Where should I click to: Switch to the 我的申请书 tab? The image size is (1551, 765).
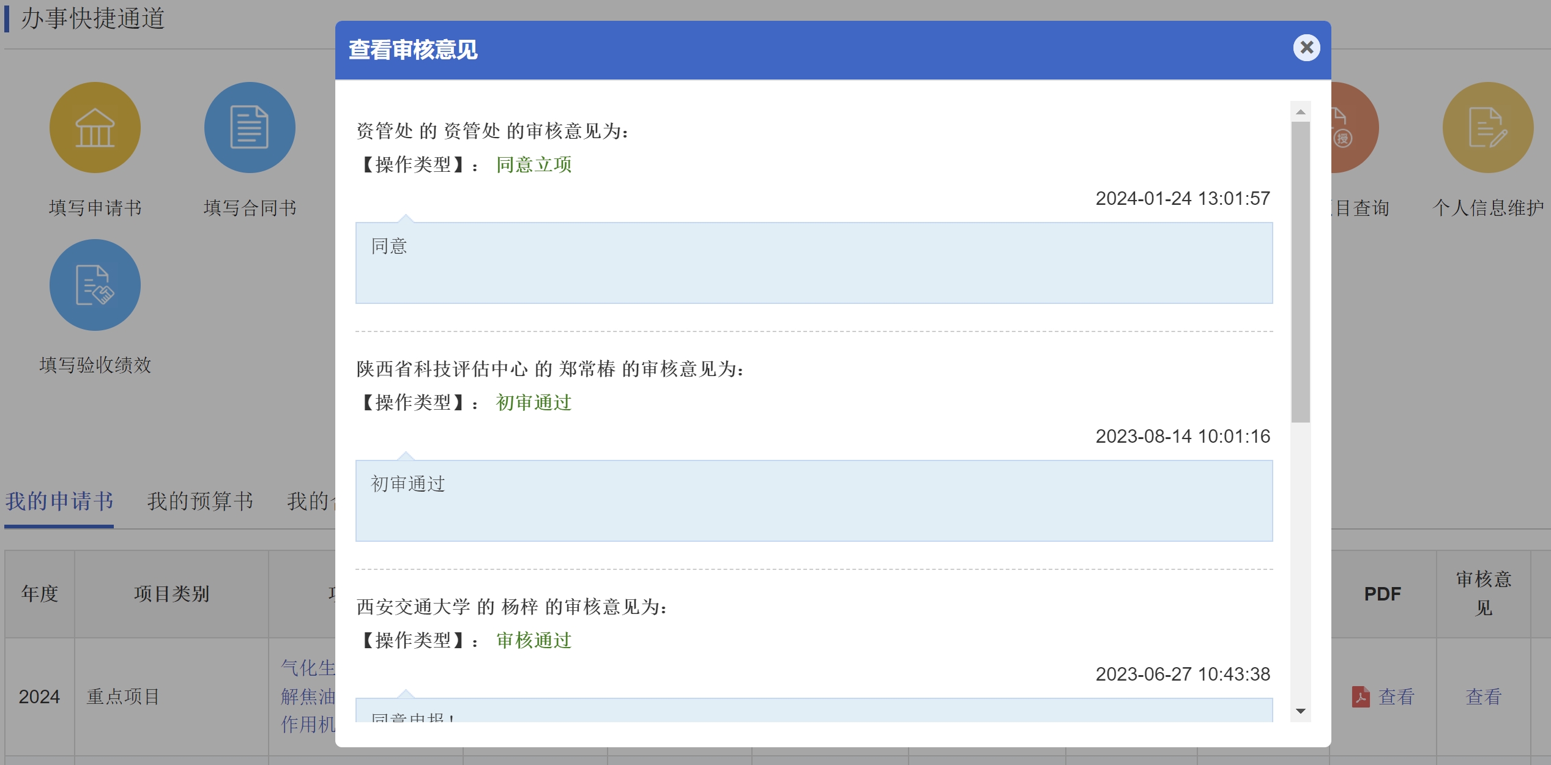(x=59, y=501)
